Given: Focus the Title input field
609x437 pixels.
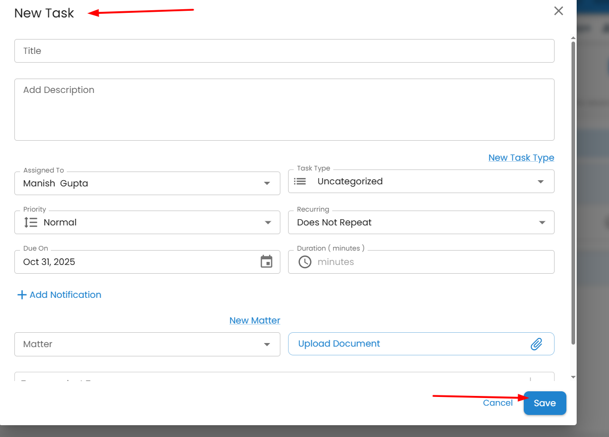Looking at the screenshot, I should [284, 51].
